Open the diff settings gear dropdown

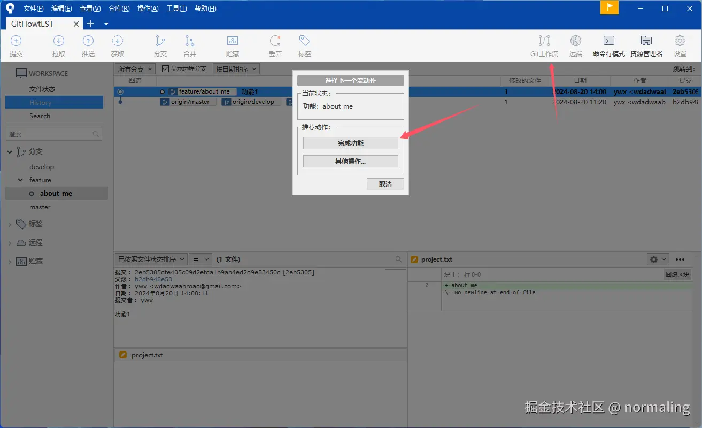(658, 259)
